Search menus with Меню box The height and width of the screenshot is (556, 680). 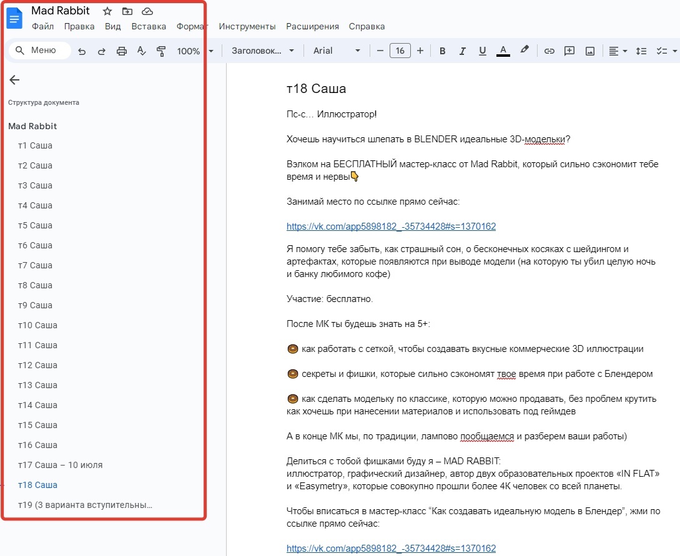click(40, 51)
